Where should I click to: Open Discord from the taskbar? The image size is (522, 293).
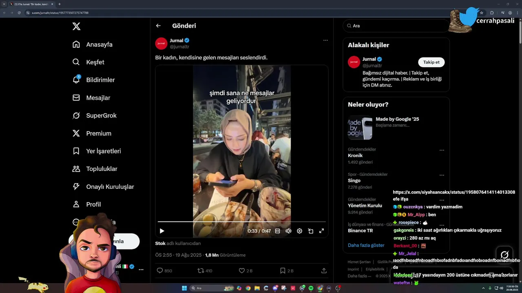(x=275, y=288)
